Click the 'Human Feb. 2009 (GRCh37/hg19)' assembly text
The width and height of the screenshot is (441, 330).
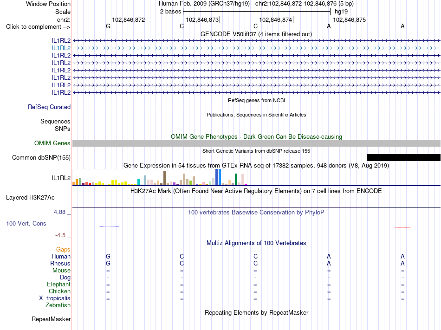pyautogui.click(x=204, y=4)
